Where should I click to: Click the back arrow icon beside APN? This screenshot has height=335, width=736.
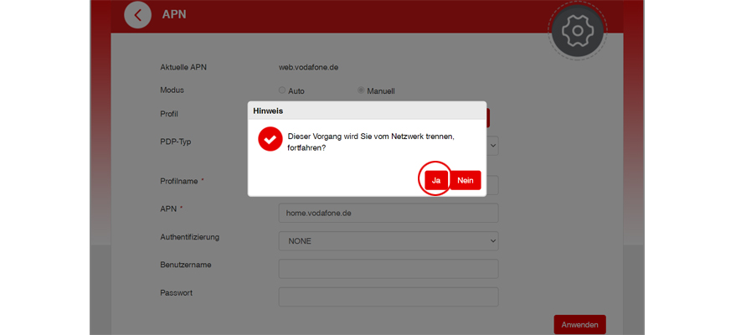coord(137,14)
